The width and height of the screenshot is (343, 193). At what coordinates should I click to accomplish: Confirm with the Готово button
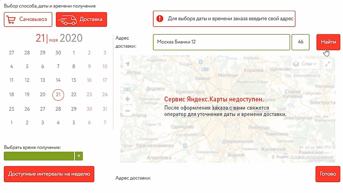(x=328, y=174)
